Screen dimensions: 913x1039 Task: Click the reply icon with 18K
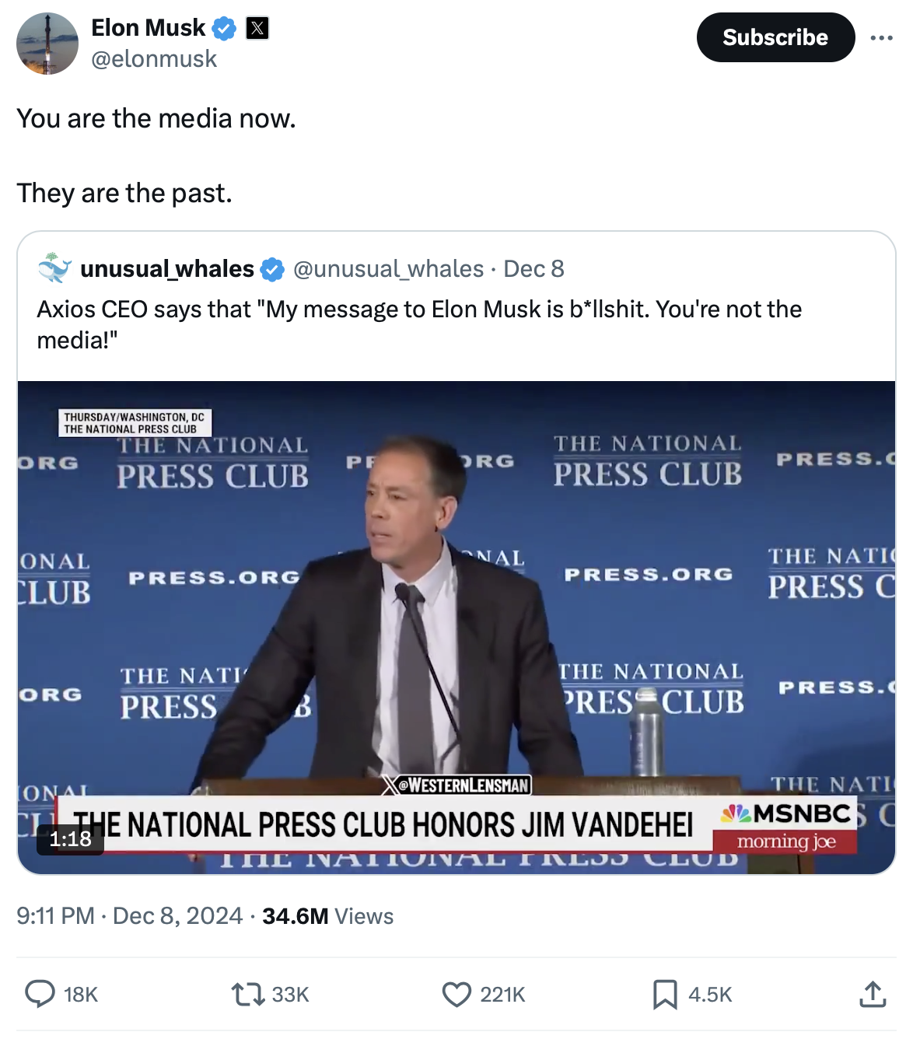pyautogui.click(x=40, y=994)
